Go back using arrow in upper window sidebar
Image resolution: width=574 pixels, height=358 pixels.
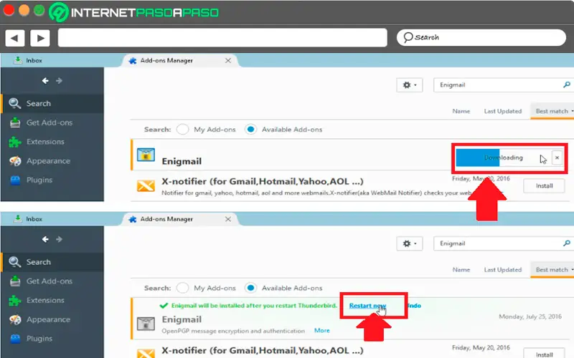coord(45,80)
